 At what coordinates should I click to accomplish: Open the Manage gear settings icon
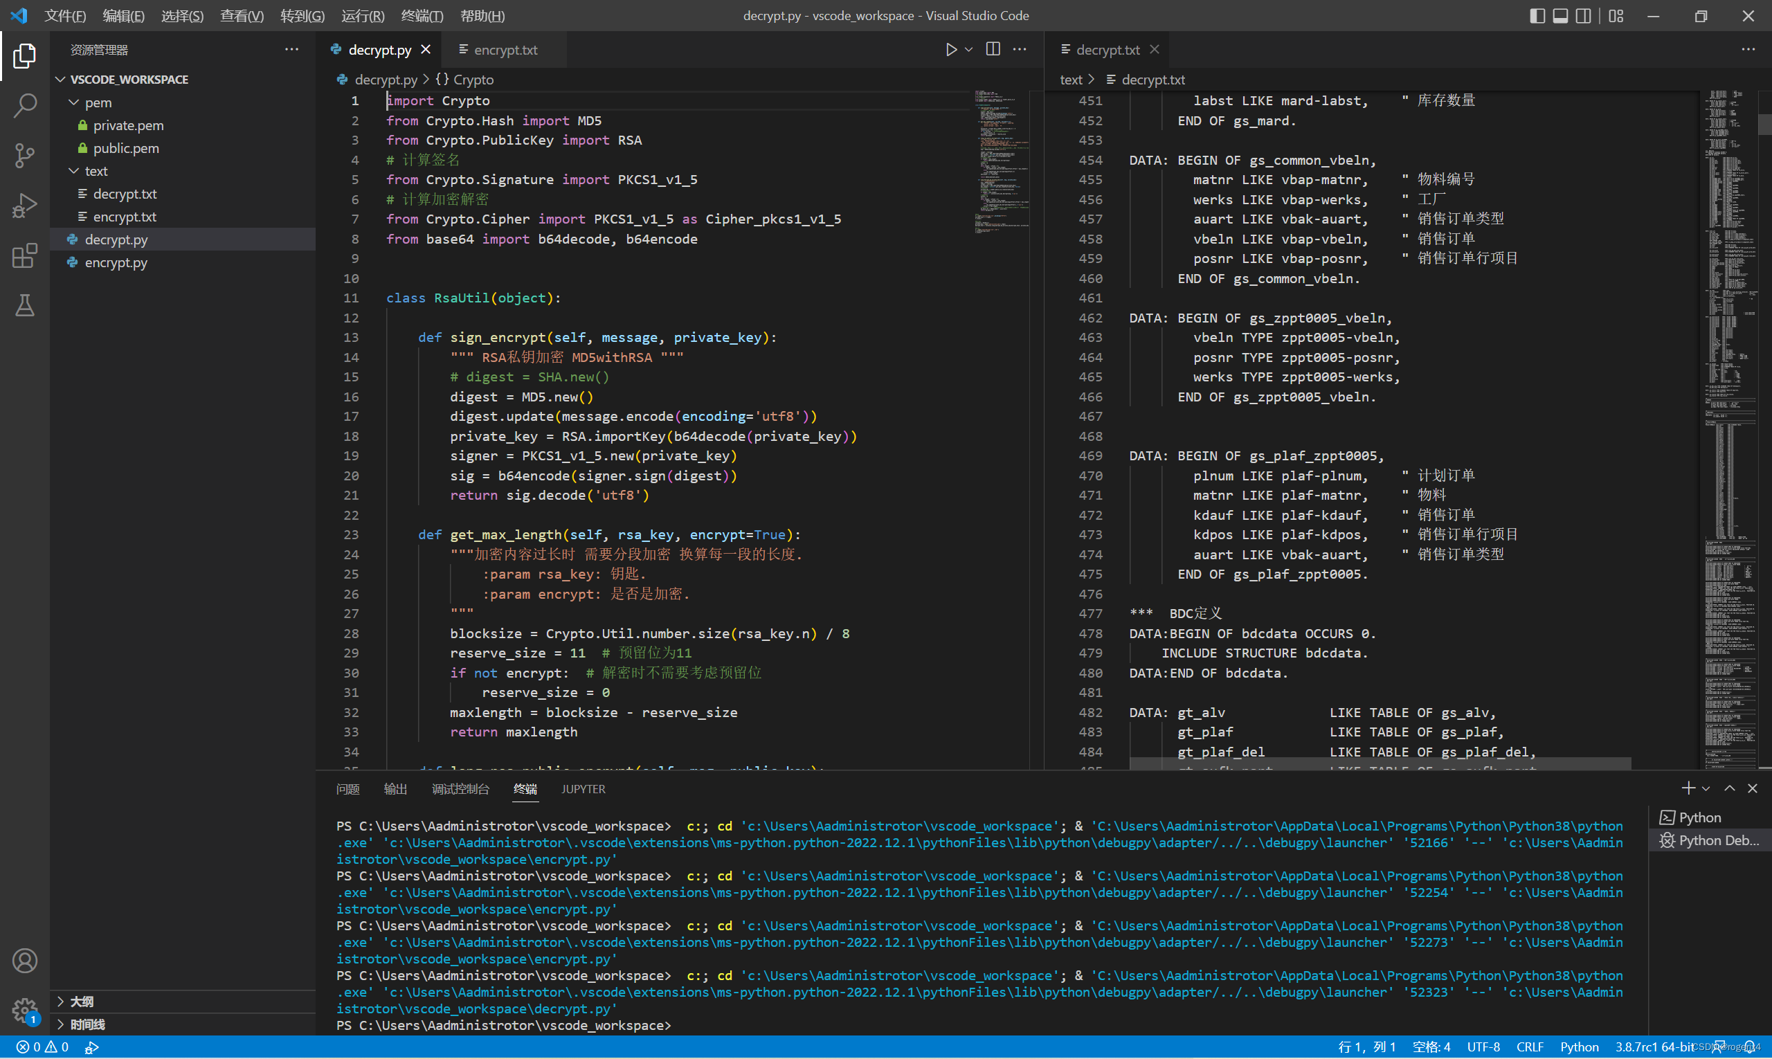(x=25, y=1009)
